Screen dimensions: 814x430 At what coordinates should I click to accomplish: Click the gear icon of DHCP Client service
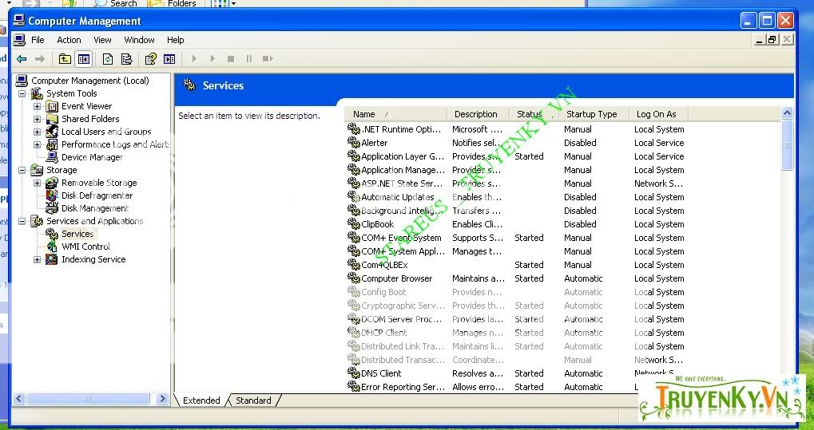[x=354, y=332]
